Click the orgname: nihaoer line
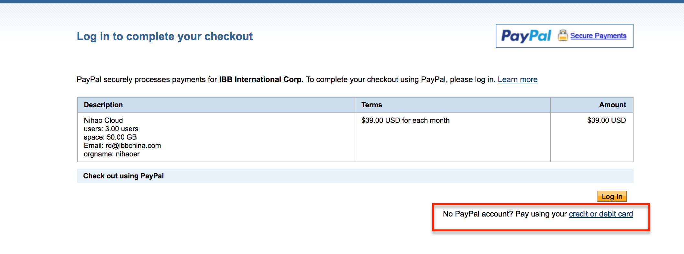The height and width of the screenshot is (254, 684). tap(112, 154)
